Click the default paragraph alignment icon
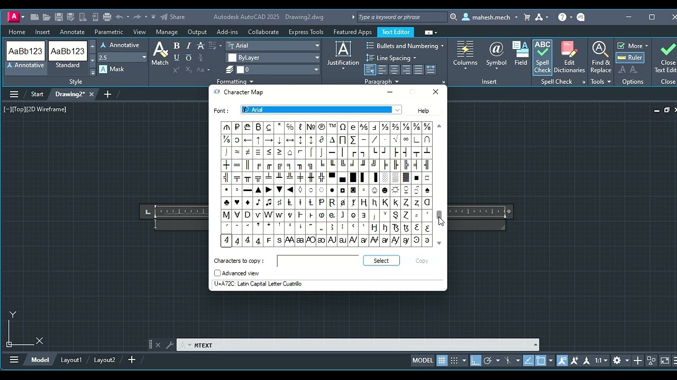The width and height of the screenshot is (677, 380). click(370, 70)
